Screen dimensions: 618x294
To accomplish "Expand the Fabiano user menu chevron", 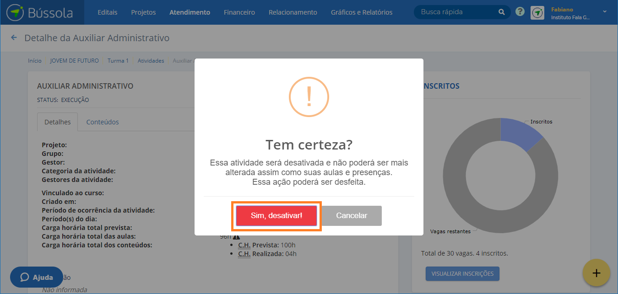I will tap(605, 11).
